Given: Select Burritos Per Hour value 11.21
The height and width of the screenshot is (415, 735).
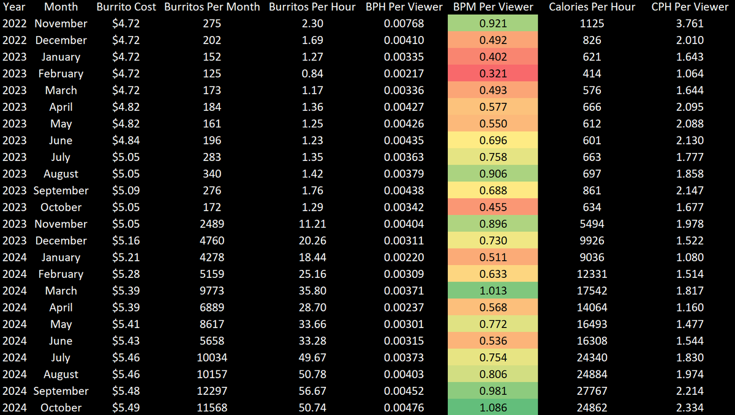Looking at the screenshot, I should pos(312,224).
